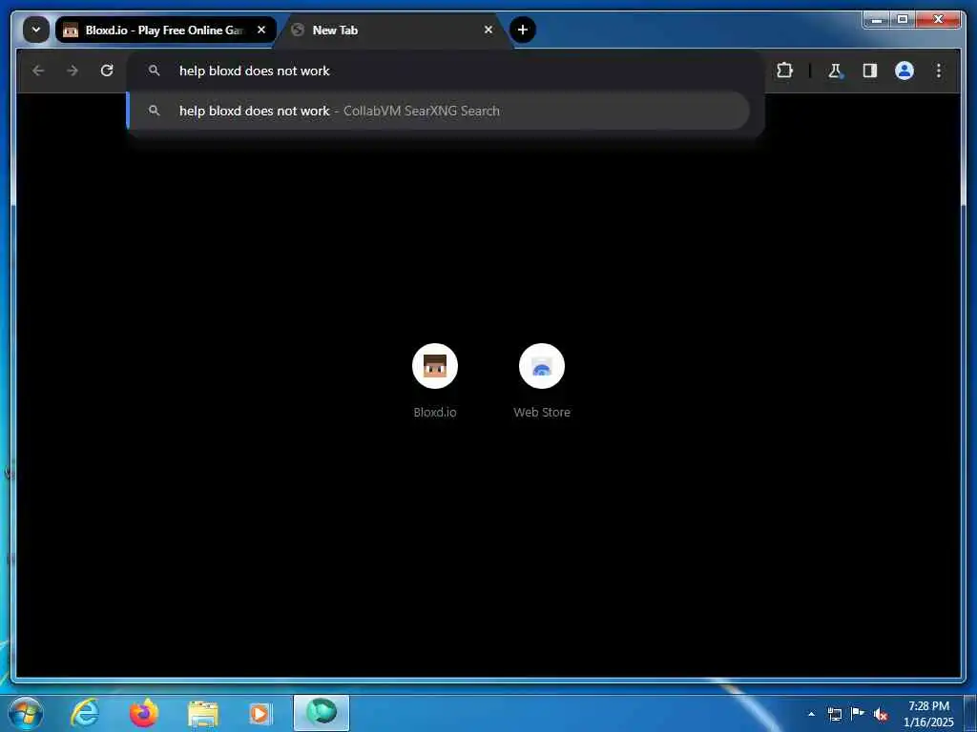The width and height of the screenshot is (977, 732).
Task: Show hidden system tray icons
Action: coord(811,714)
